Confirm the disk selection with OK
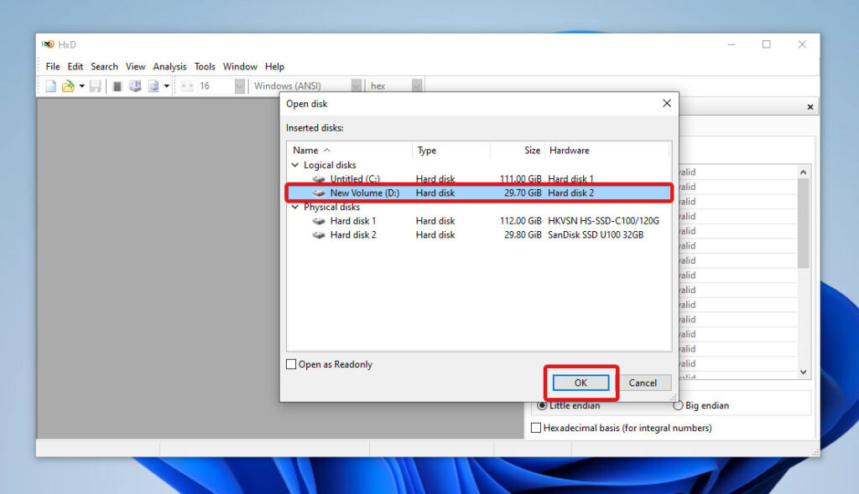 coord(580,383)
